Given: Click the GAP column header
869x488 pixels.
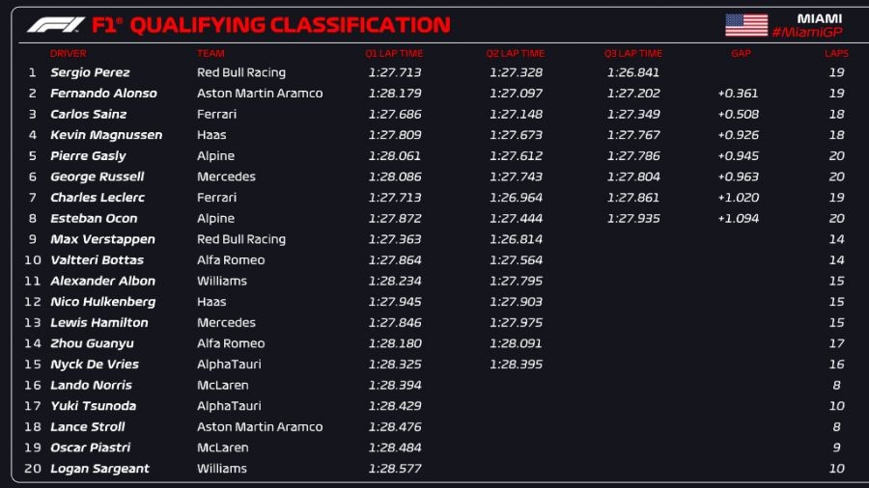Looking at the screenshot, I should [741, 54].
